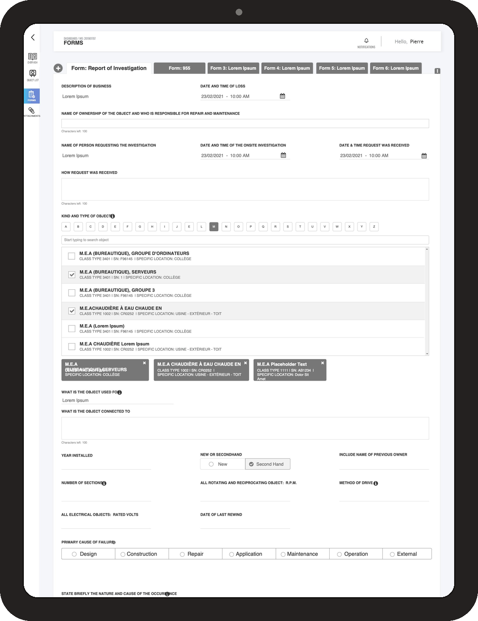Open the three-dot options menu beside form tabs
The height and width of the screenshot is (621, 478).
(437, 71)
